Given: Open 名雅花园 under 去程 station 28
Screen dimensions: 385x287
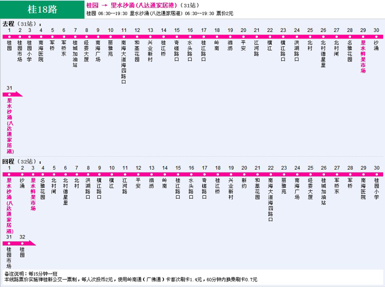Looking at the screenshot, I should pyautogui.click(x=350, y=51).
